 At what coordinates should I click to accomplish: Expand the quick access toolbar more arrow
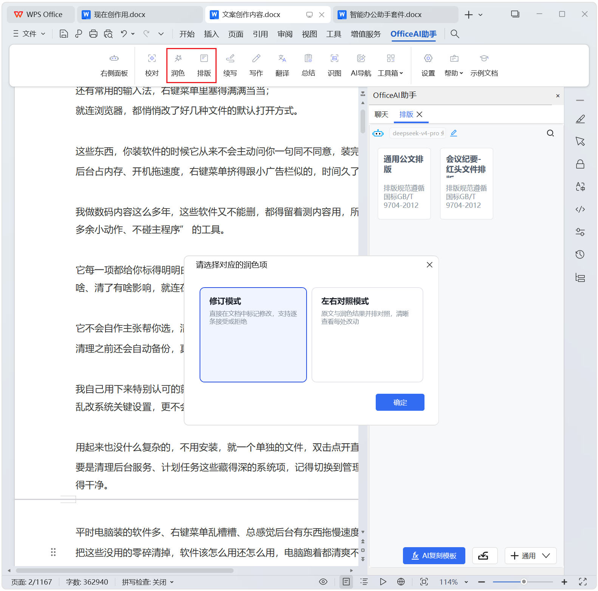(161, 34)
